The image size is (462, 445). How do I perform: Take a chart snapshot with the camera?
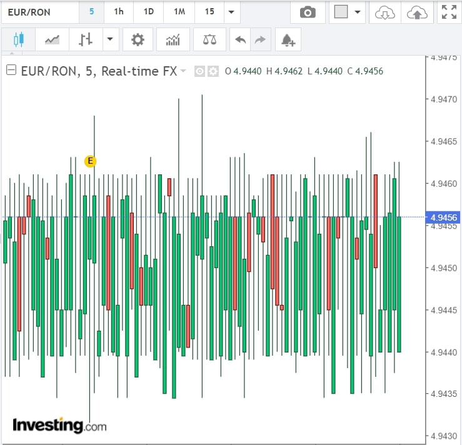pyautogui.click(x=308, y=12)
